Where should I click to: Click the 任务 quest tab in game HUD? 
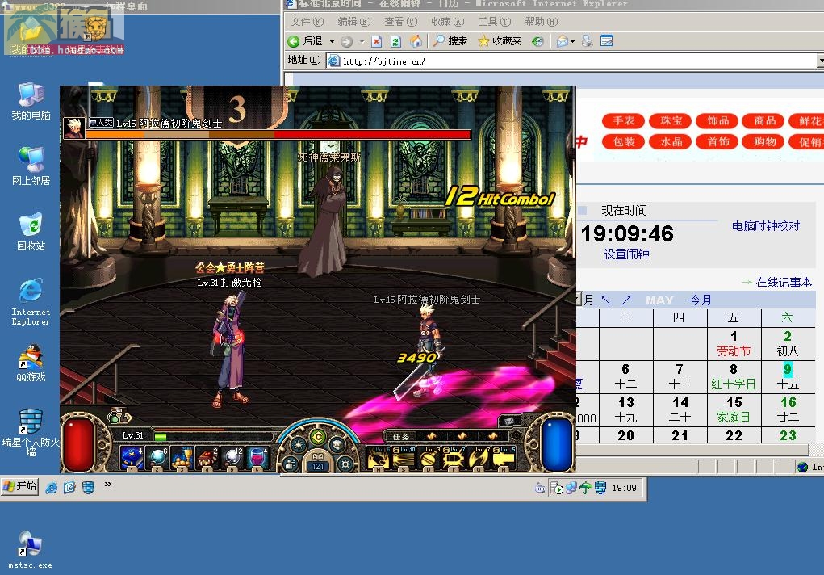pos(401,436)
